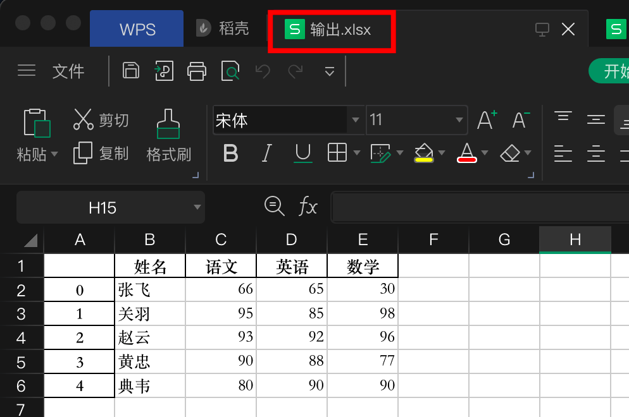Select cell containing 关羽

tap(150, 313)
